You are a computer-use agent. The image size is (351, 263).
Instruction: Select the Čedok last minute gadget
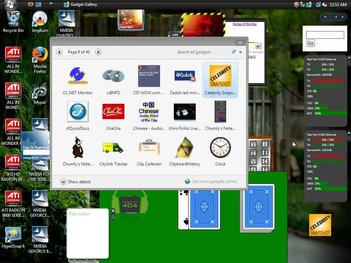pyautogui.click(x=185, y=80)
